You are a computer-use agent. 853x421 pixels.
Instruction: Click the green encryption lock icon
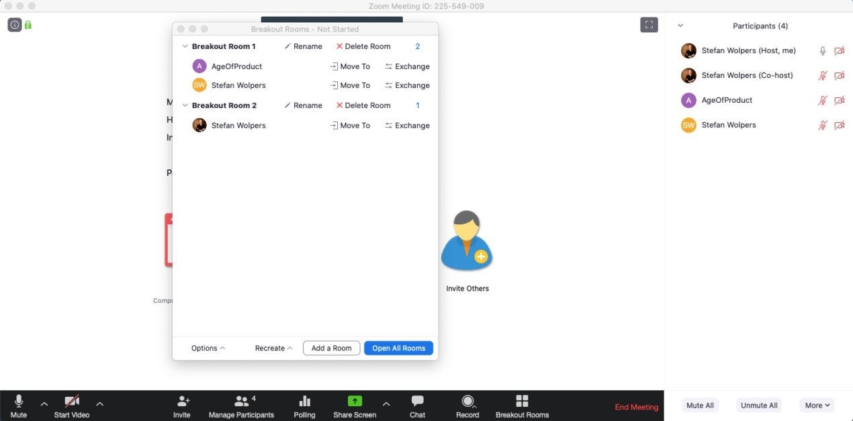point(28,25)
